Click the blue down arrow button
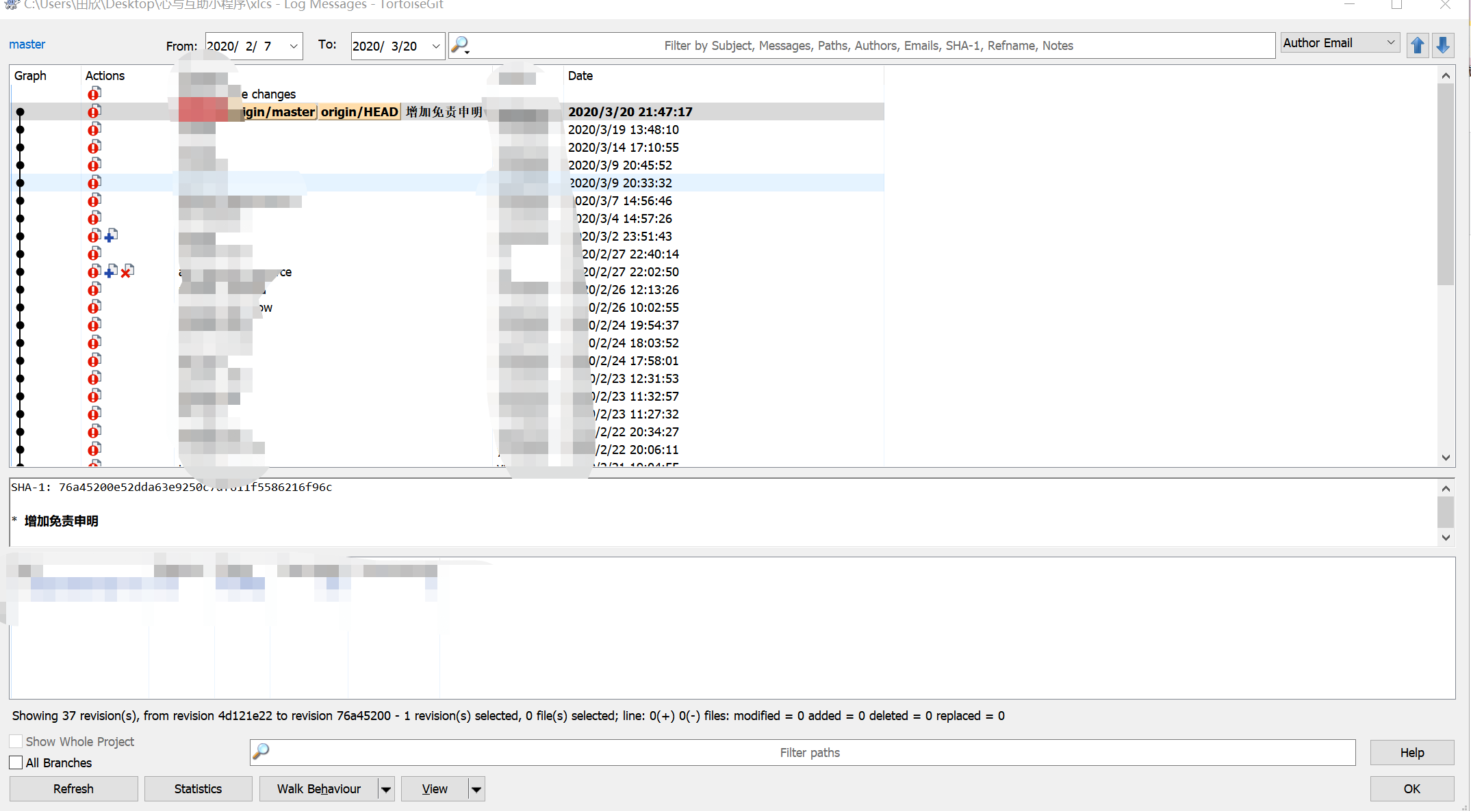The width and height of the screenshot is (1471, 811). [1443, 46]
